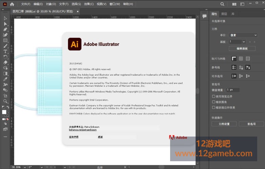
Task: Click the 编辑画板 button
Action: (x=242, y=49)
